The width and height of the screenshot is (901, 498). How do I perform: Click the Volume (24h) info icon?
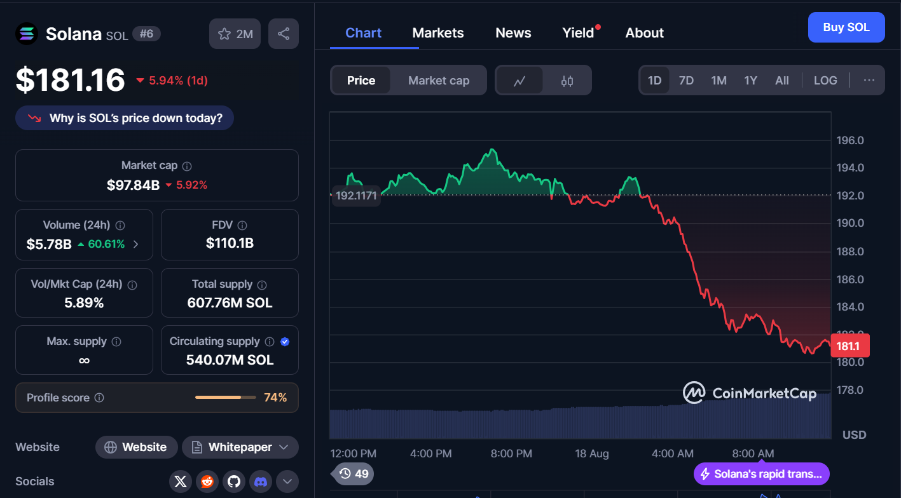pyautogui.click(x=120, y=225)
